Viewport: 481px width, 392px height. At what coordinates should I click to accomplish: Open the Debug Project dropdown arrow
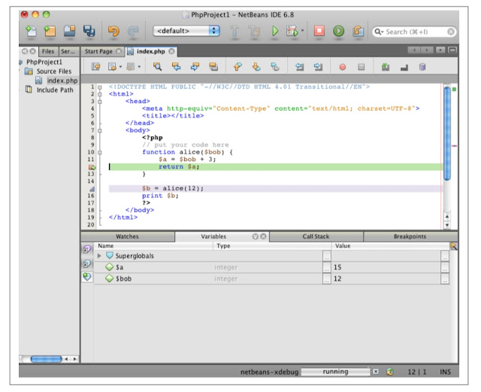303,32
